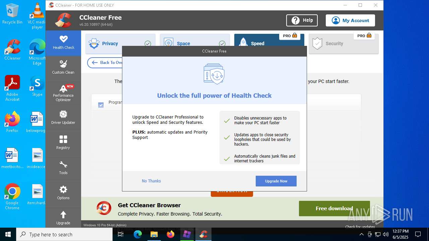
Task: Click the PRO lock badge on Security
Action: pyautogui.click(x=365, y=35)
